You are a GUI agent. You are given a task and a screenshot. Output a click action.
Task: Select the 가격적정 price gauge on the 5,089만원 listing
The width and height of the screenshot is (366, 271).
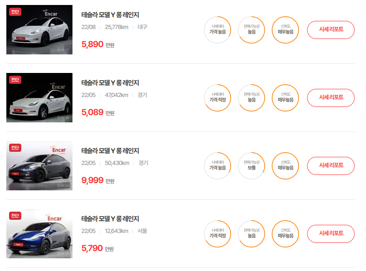click(x=217, y=97)
